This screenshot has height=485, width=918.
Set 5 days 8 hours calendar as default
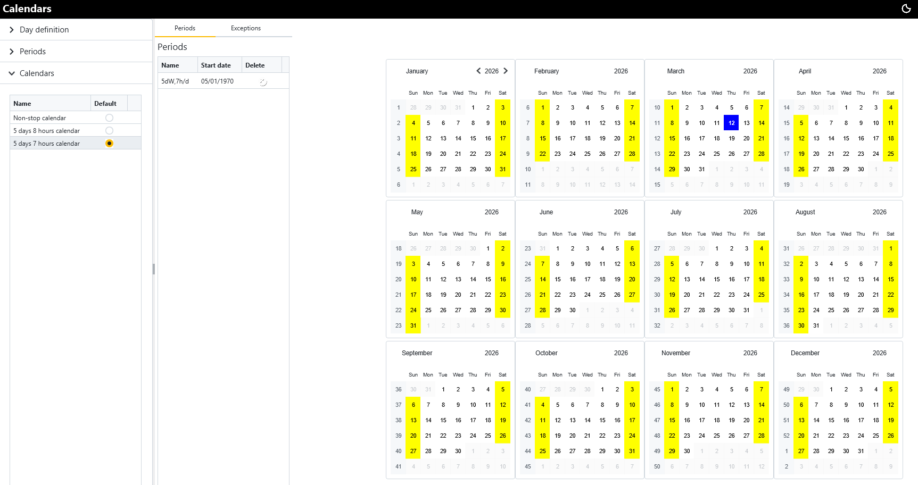pyautogui.click(x=109, y=131)
